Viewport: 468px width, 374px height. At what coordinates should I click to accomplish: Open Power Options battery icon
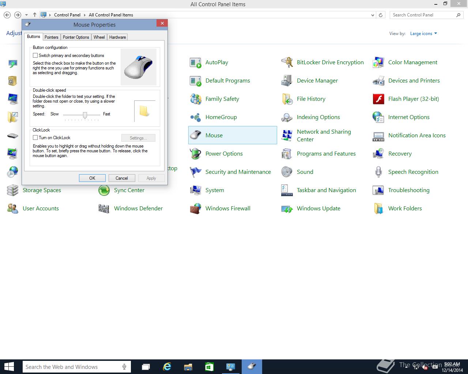click(196, 154)
